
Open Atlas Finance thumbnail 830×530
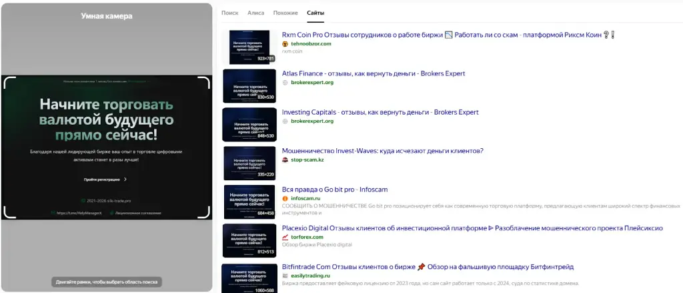coord(249,86)
